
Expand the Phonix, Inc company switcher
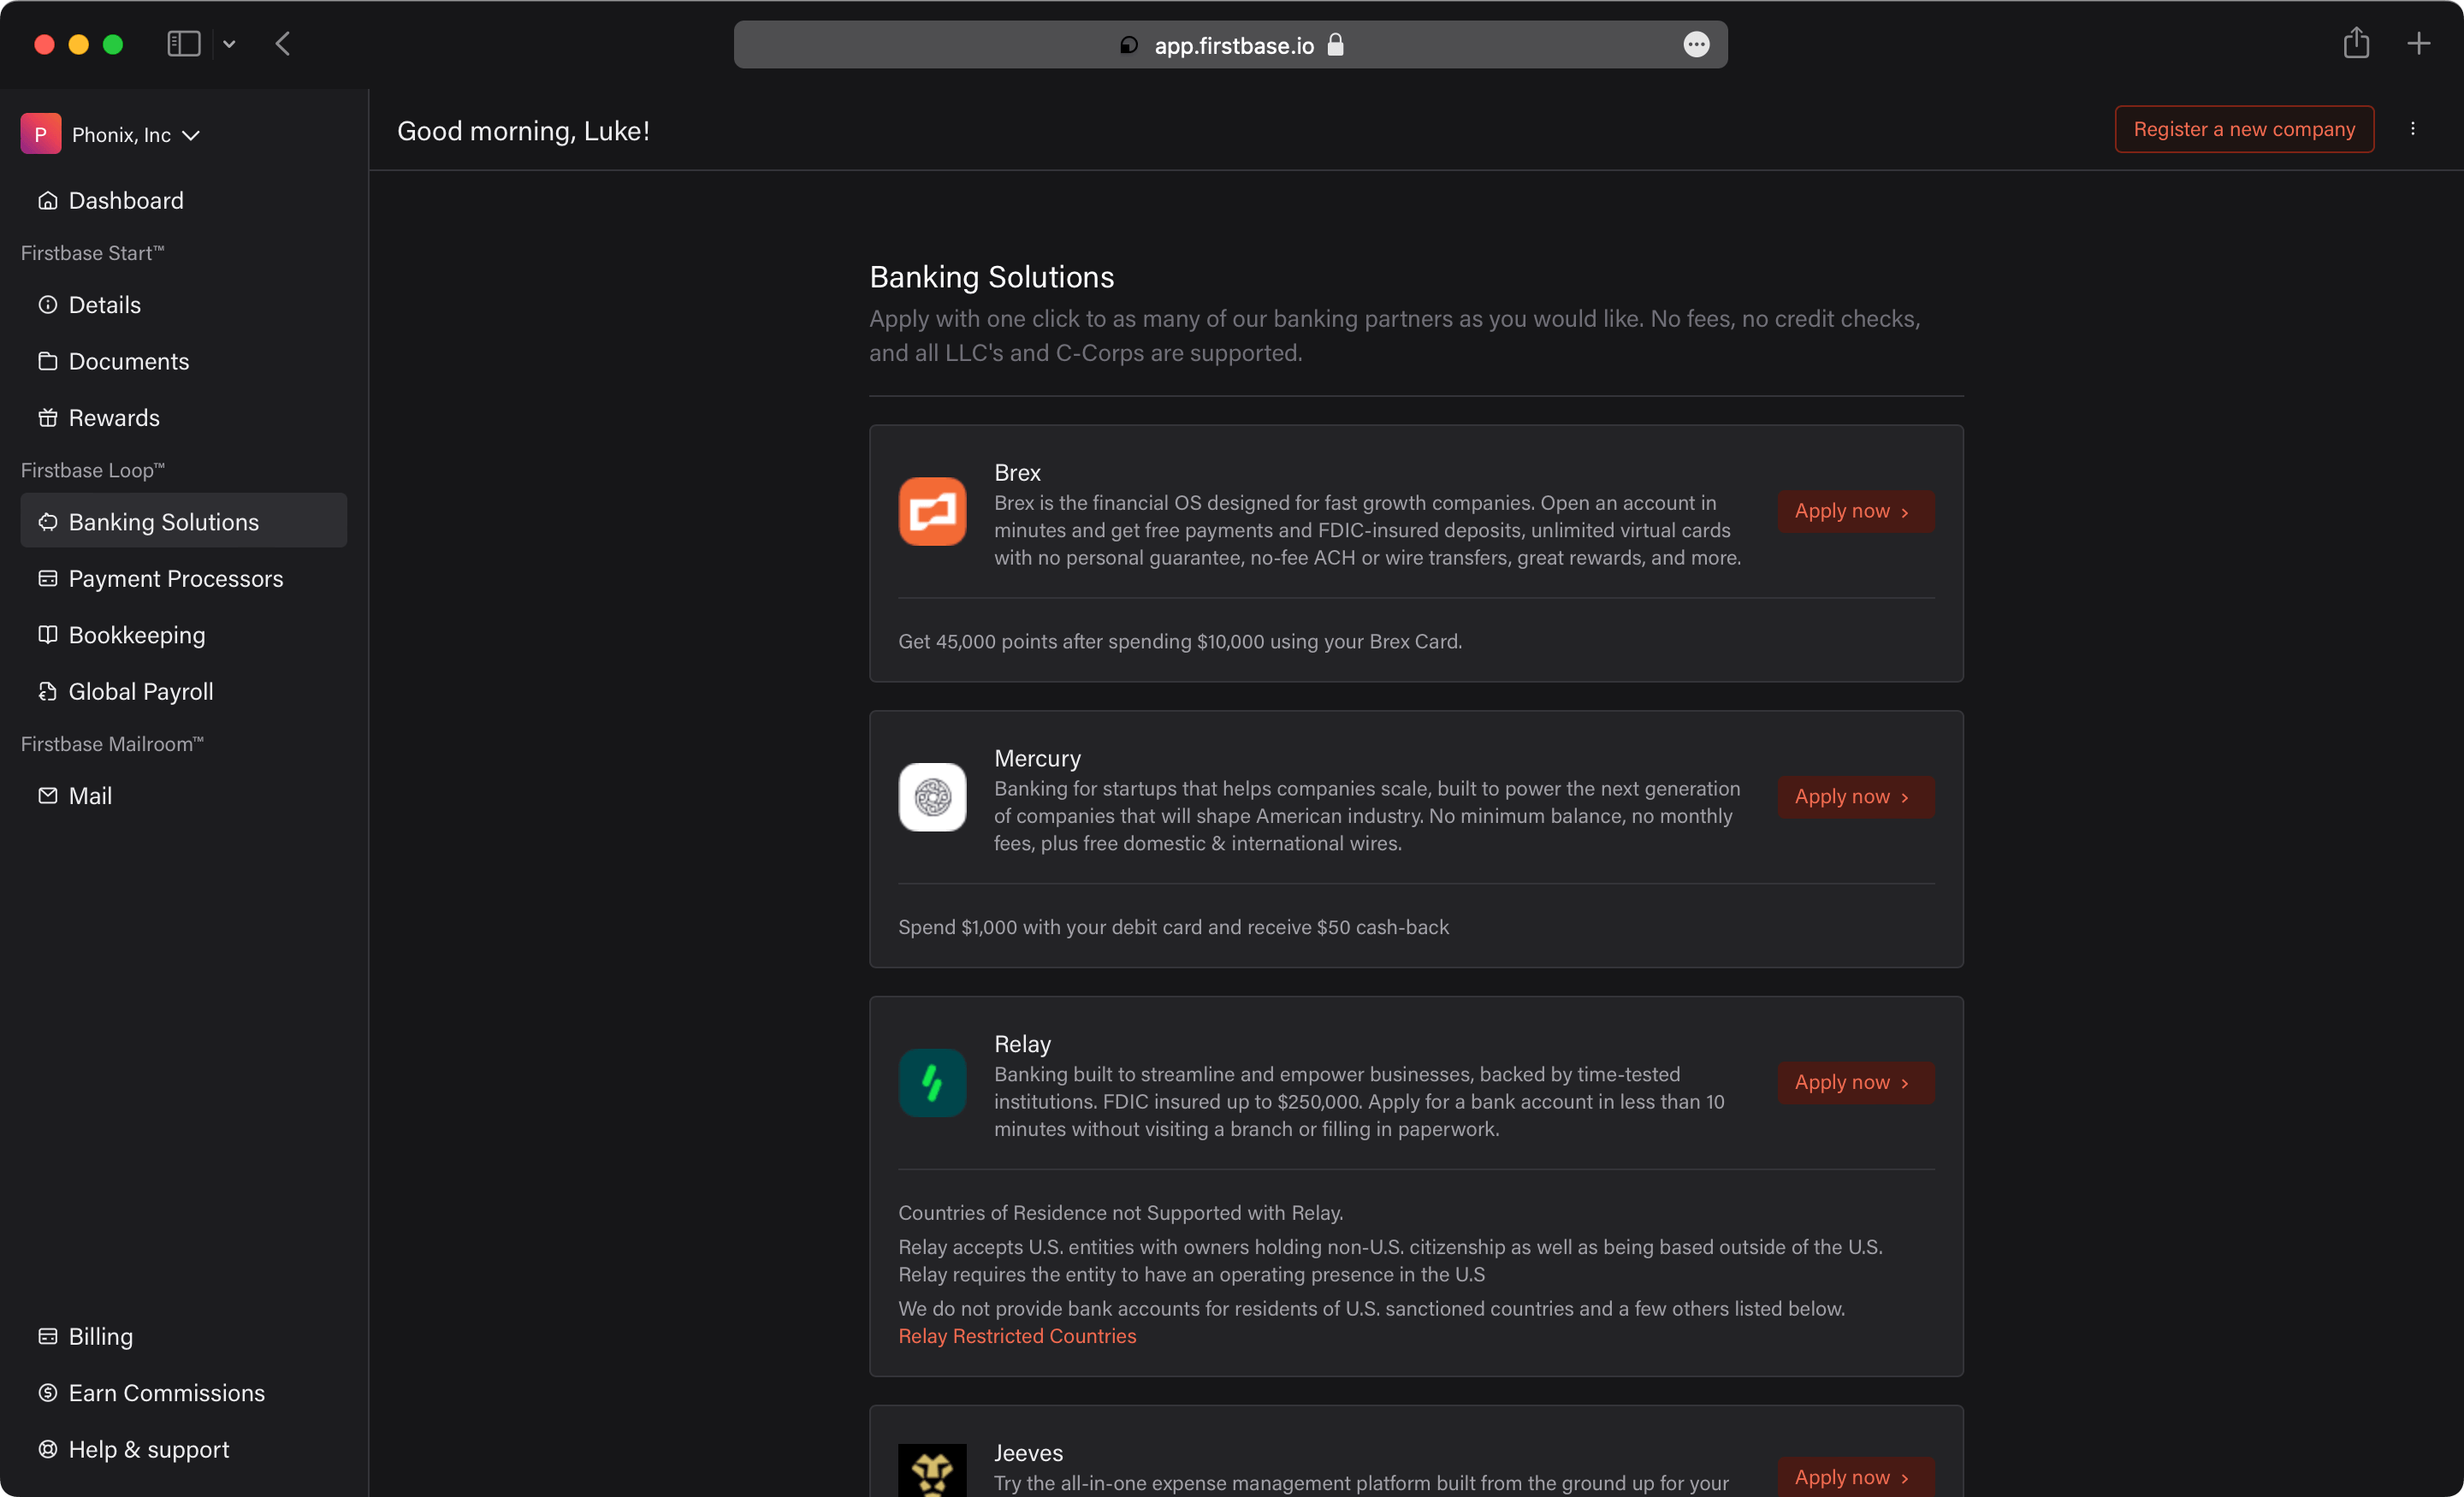click(111, 134)
